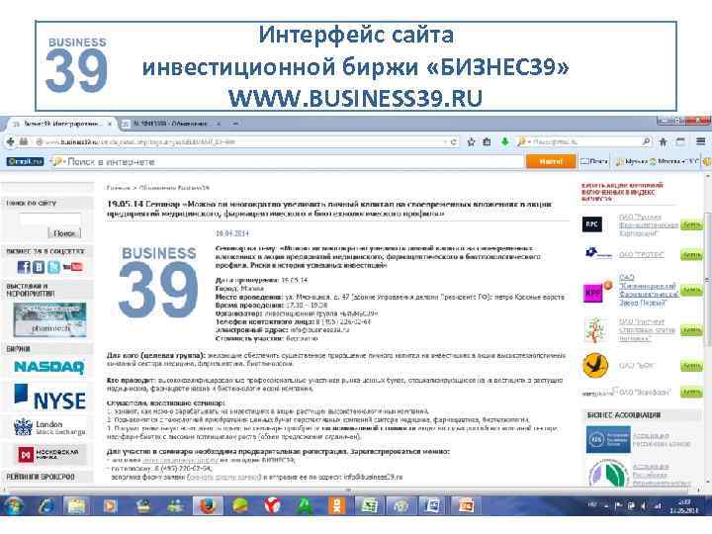Click the magenta KPF company logo
This screenshot has width=712, height=534.
point(592,293)
